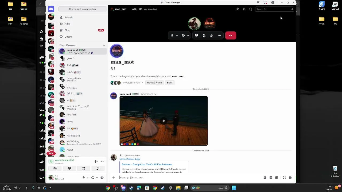Open File Explorer in the taskbar
The image size is (342, 192).
pyautogui.click(x=178, y=188)
